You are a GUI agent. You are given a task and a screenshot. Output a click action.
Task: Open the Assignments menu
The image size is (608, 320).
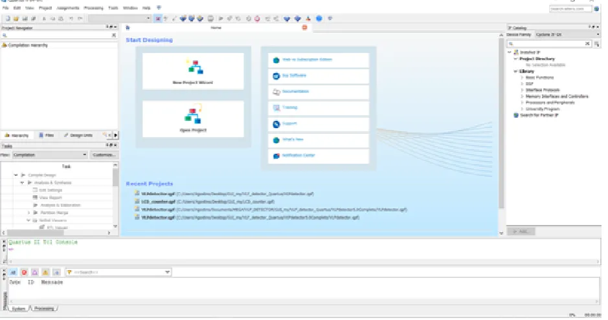coord(68,8)
